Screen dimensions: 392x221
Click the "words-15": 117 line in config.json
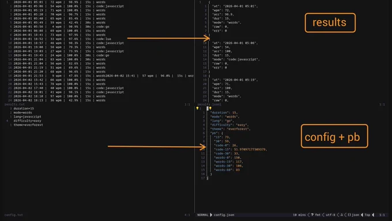[x=228, y=162]
